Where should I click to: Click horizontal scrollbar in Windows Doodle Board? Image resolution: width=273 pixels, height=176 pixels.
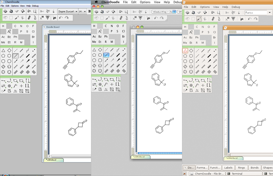point(71,156)
